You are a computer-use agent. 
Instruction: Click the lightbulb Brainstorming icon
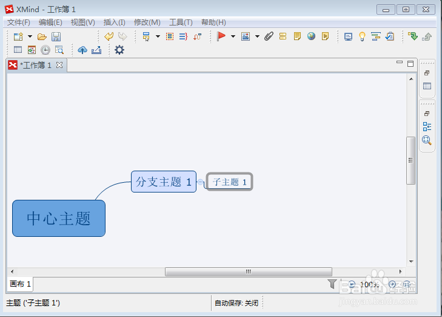tap(362, 36)
